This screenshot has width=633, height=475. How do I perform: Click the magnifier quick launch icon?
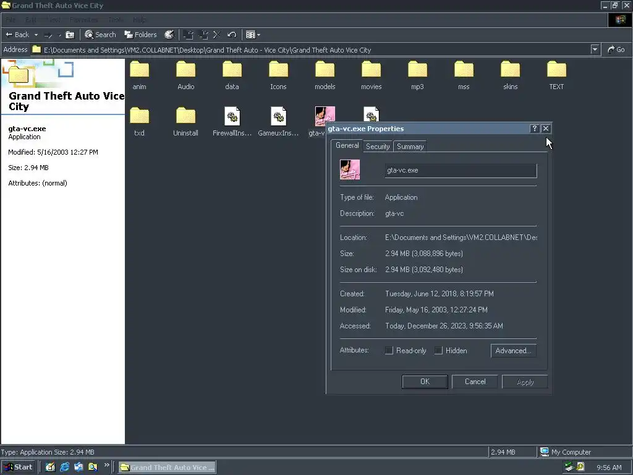click(93, 468)
